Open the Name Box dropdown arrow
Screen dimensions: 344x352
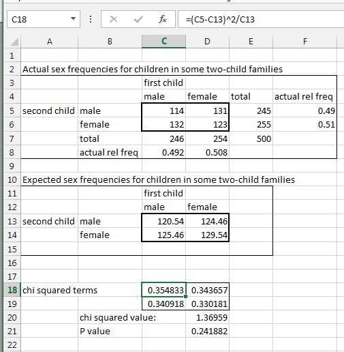[73, 18]
